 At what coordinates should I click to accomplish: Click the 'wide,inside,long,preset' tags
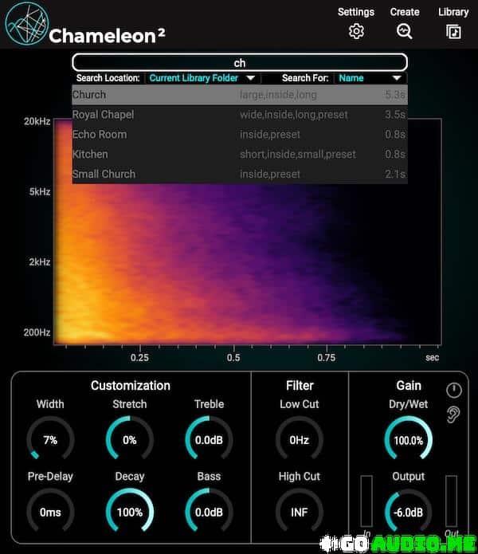(294, 115)
